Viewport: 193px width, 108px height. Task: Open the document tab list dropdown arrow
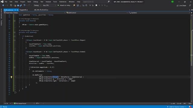click(x=190, y=10)
